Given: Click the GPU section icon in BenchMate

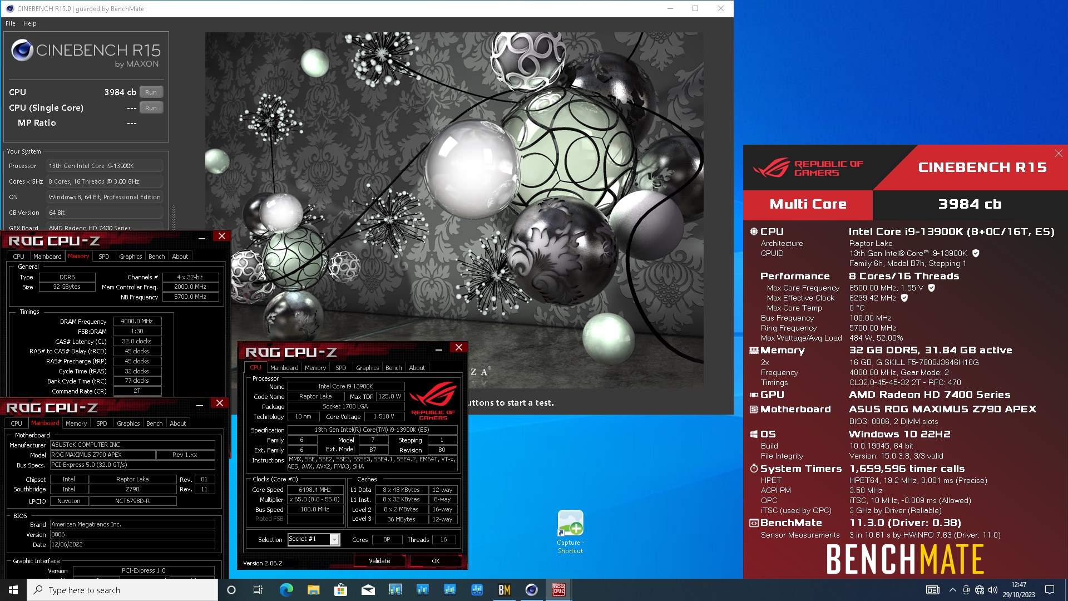Looking at the screenshot, I should (754, 395).
